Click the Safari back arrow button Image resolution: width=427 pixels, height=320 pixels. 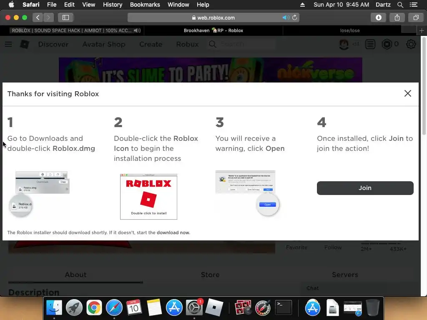click(38, 17)
